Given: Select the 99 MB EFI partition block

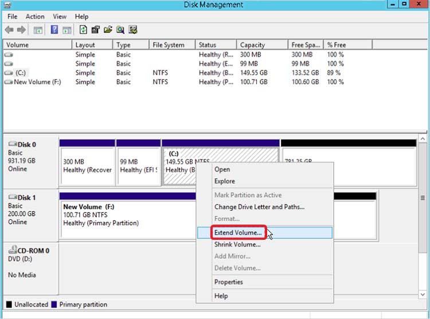Looking at the screenshot, I should pyautogui.click(x=139, y=163).
